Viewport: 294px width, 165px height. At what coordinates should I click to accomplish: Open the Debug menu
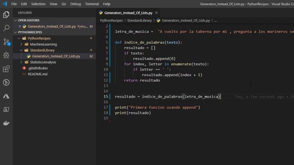[x=75, y=4]
